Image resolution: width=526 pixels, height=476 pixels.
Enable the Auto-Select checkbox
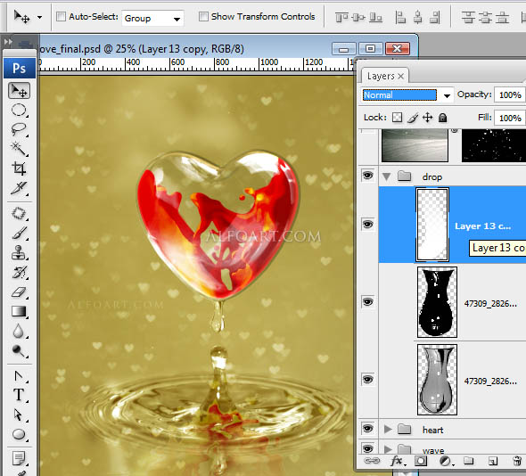coord(61,16)
